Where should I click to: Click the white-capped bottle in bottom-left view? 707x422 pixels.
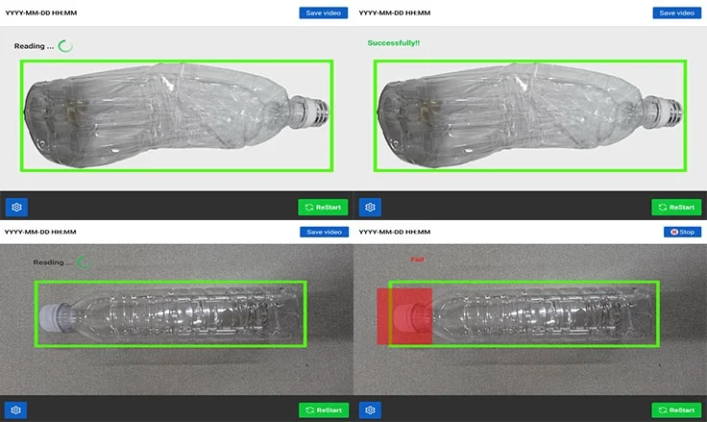(x=170, y=313)
